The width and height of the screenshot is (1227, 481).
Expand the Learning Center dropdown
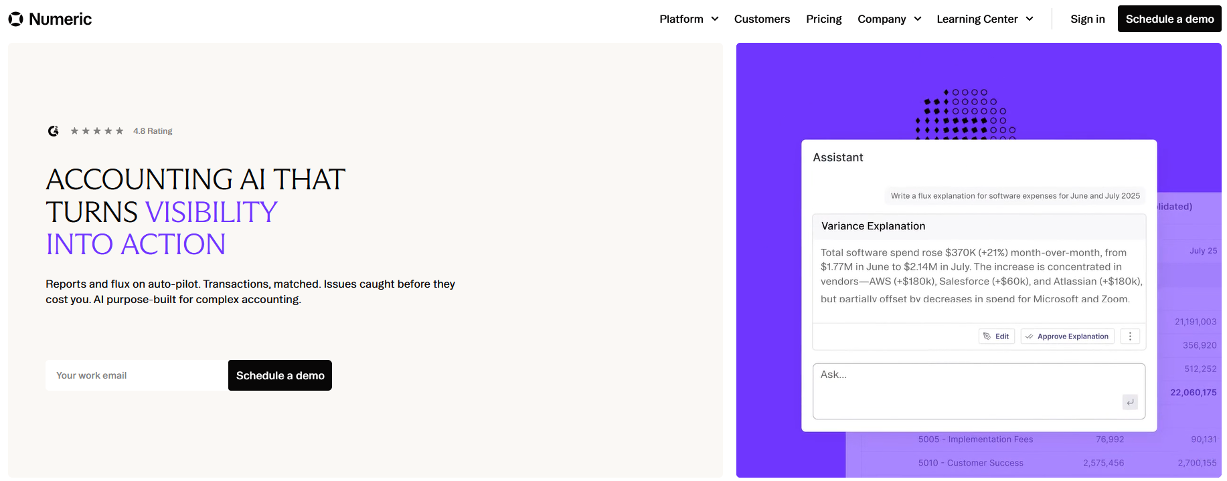(985, 19)
